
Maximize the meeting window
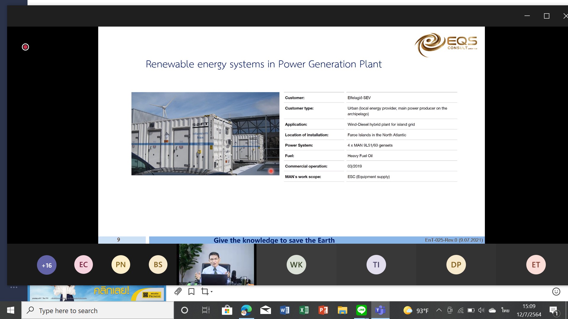tap(546, 16)
